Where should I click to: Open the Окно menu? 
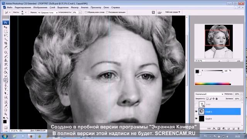point(106,7)
